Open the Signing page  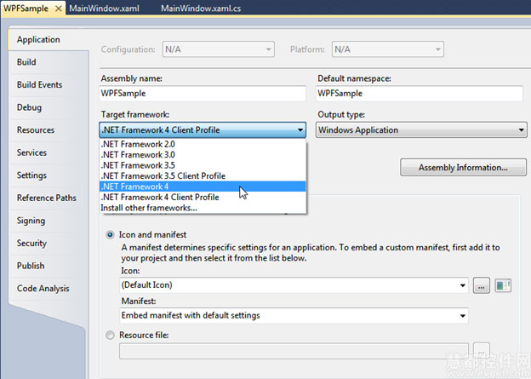(x=31, y=221)
